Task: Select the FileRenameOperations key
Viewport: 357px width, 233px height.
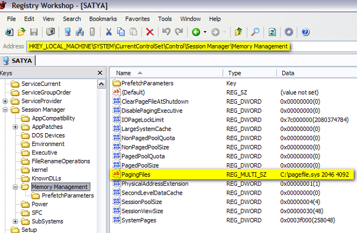Action: [61, 161]
